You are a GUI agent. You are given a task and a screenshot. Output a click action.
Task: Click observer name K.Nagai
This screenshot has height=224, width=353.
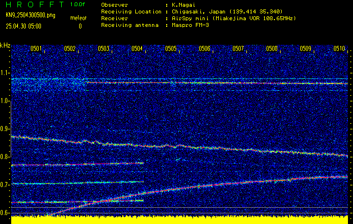tap(184, 5)
